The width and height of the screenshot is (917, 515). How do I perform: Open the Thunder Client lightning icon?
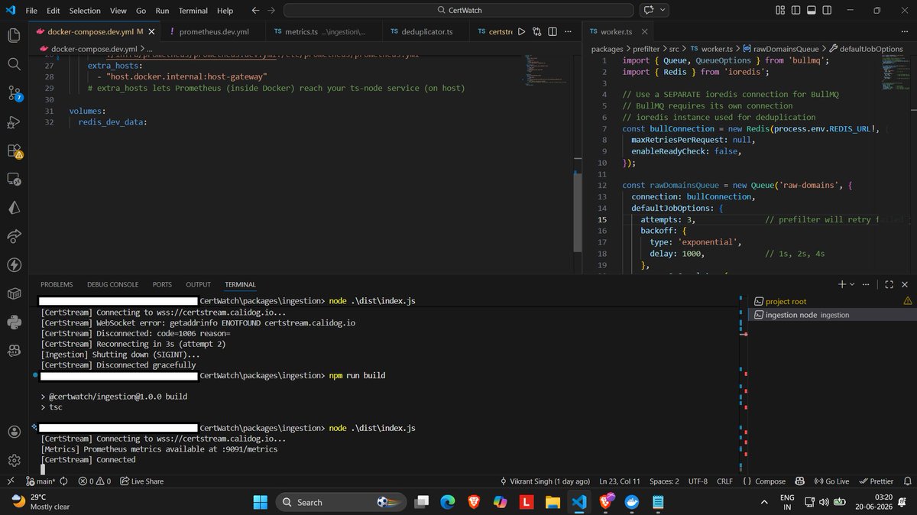point(14,264)
